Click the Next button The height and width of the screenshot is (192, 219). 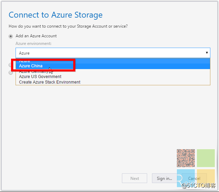click(x=134, y=178)
